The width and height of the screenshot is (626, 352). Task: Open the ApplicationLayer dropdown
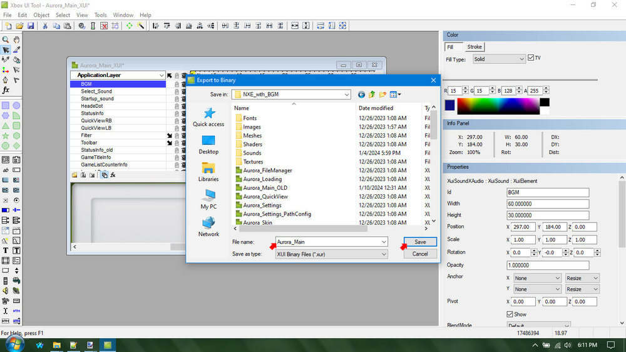tap(162, 75)
